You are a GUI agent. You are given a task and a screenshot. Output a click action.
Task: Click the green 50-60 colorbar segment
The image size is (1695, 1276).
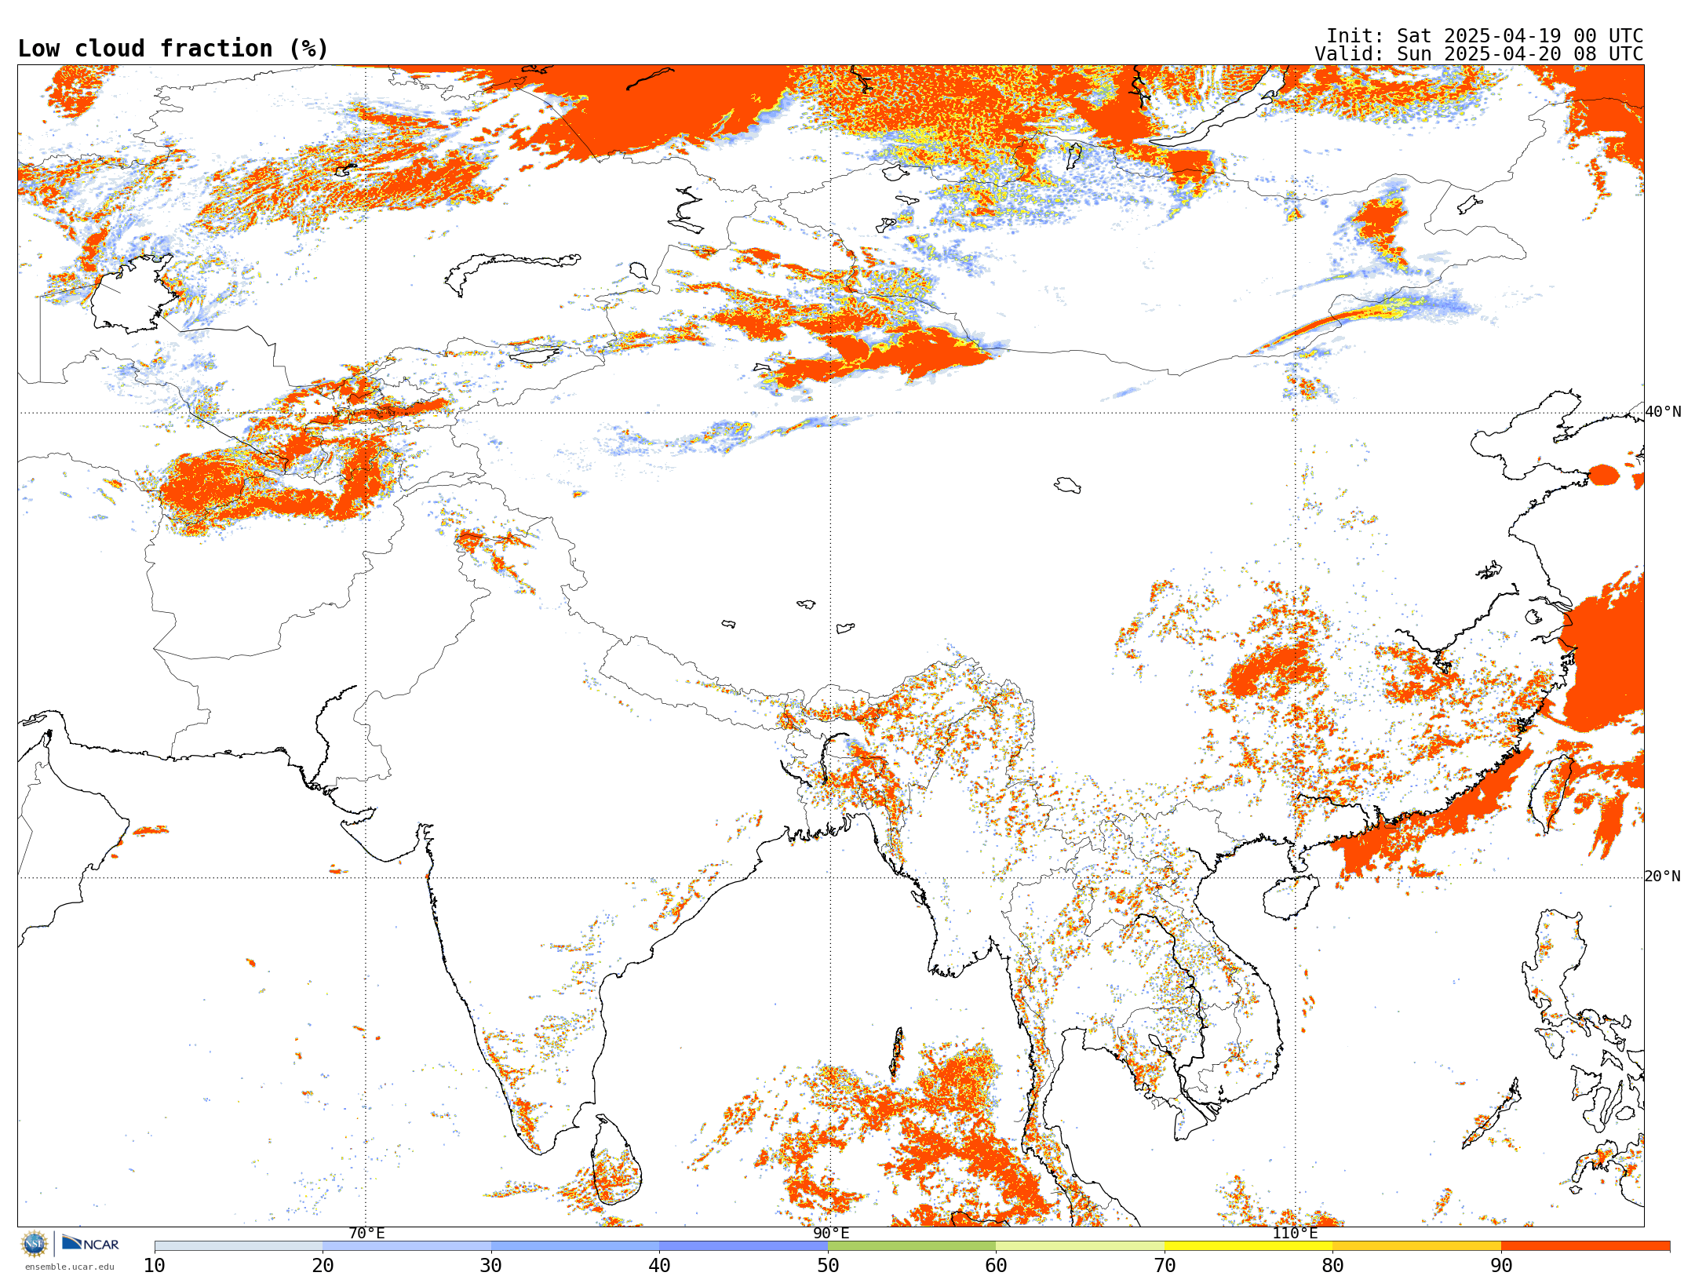click(912, 1246)
